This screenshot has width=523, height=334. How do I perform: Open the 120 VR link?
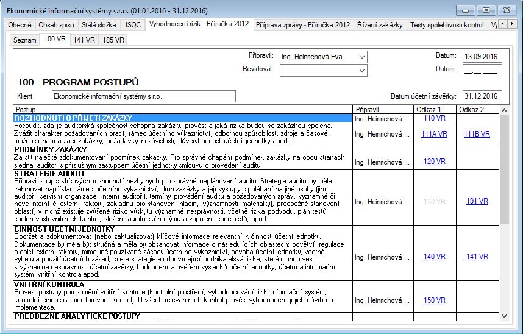pyautogui.click(x=434, y=162)
